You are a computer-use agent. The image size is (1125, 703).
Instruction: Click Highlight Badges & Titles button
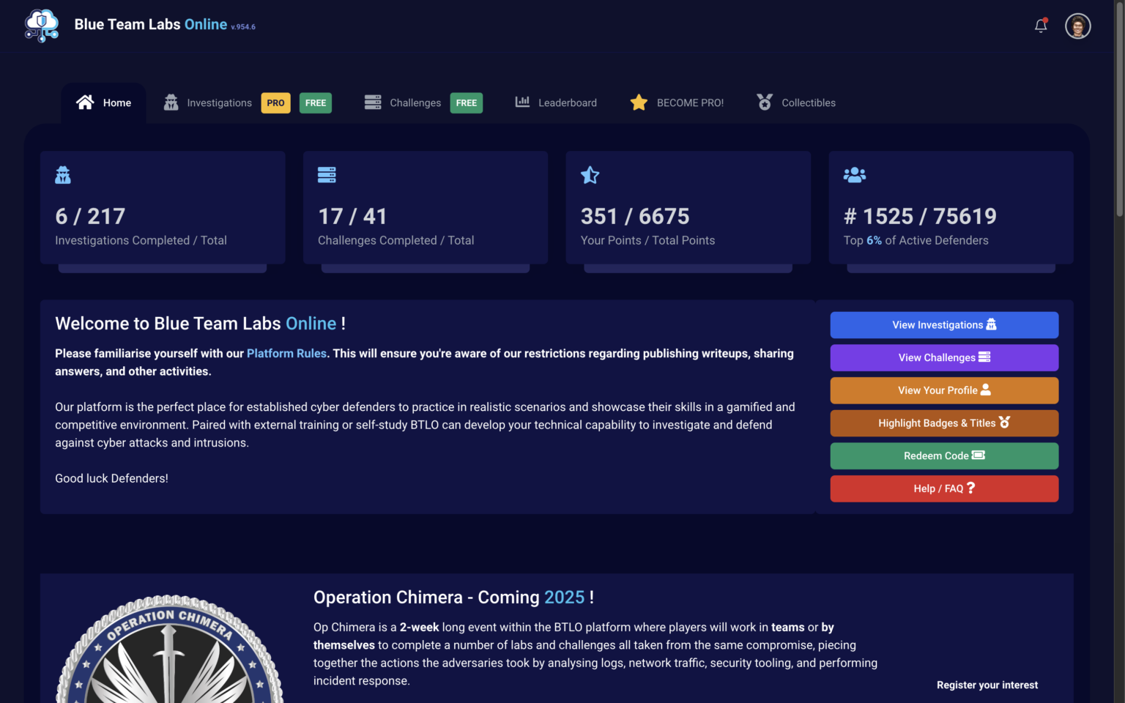[x=944, y=423]
